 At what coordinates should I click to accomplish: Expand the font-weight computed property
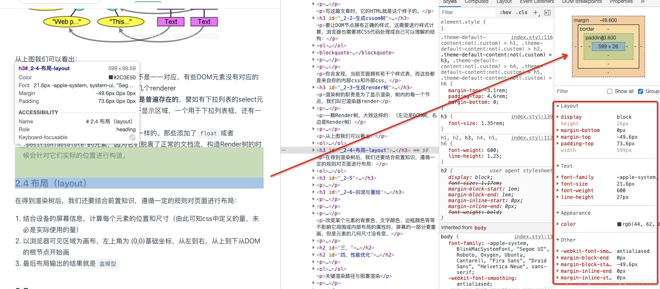[x=557, y=191]
